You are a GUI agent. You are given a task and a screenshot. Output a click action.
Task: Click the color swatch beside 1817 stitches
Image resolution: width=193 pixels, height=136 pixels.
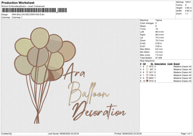[x=147, y=72]
